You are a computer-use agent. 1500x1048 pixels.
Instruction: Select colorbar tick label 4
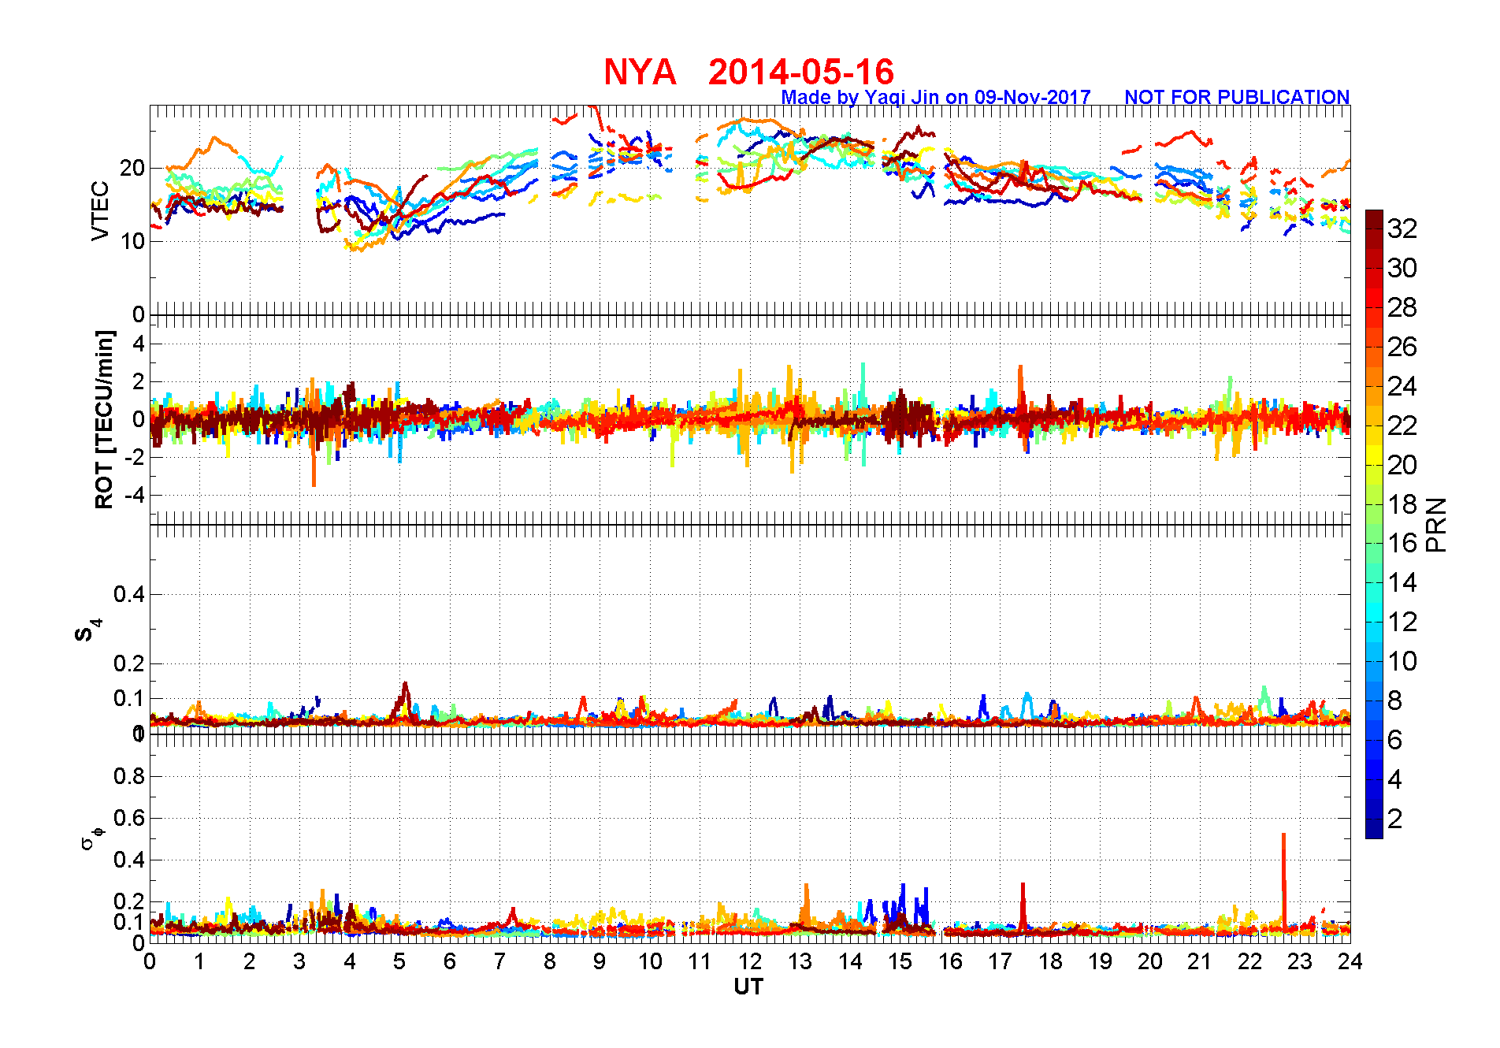(x=1394, y=779)
